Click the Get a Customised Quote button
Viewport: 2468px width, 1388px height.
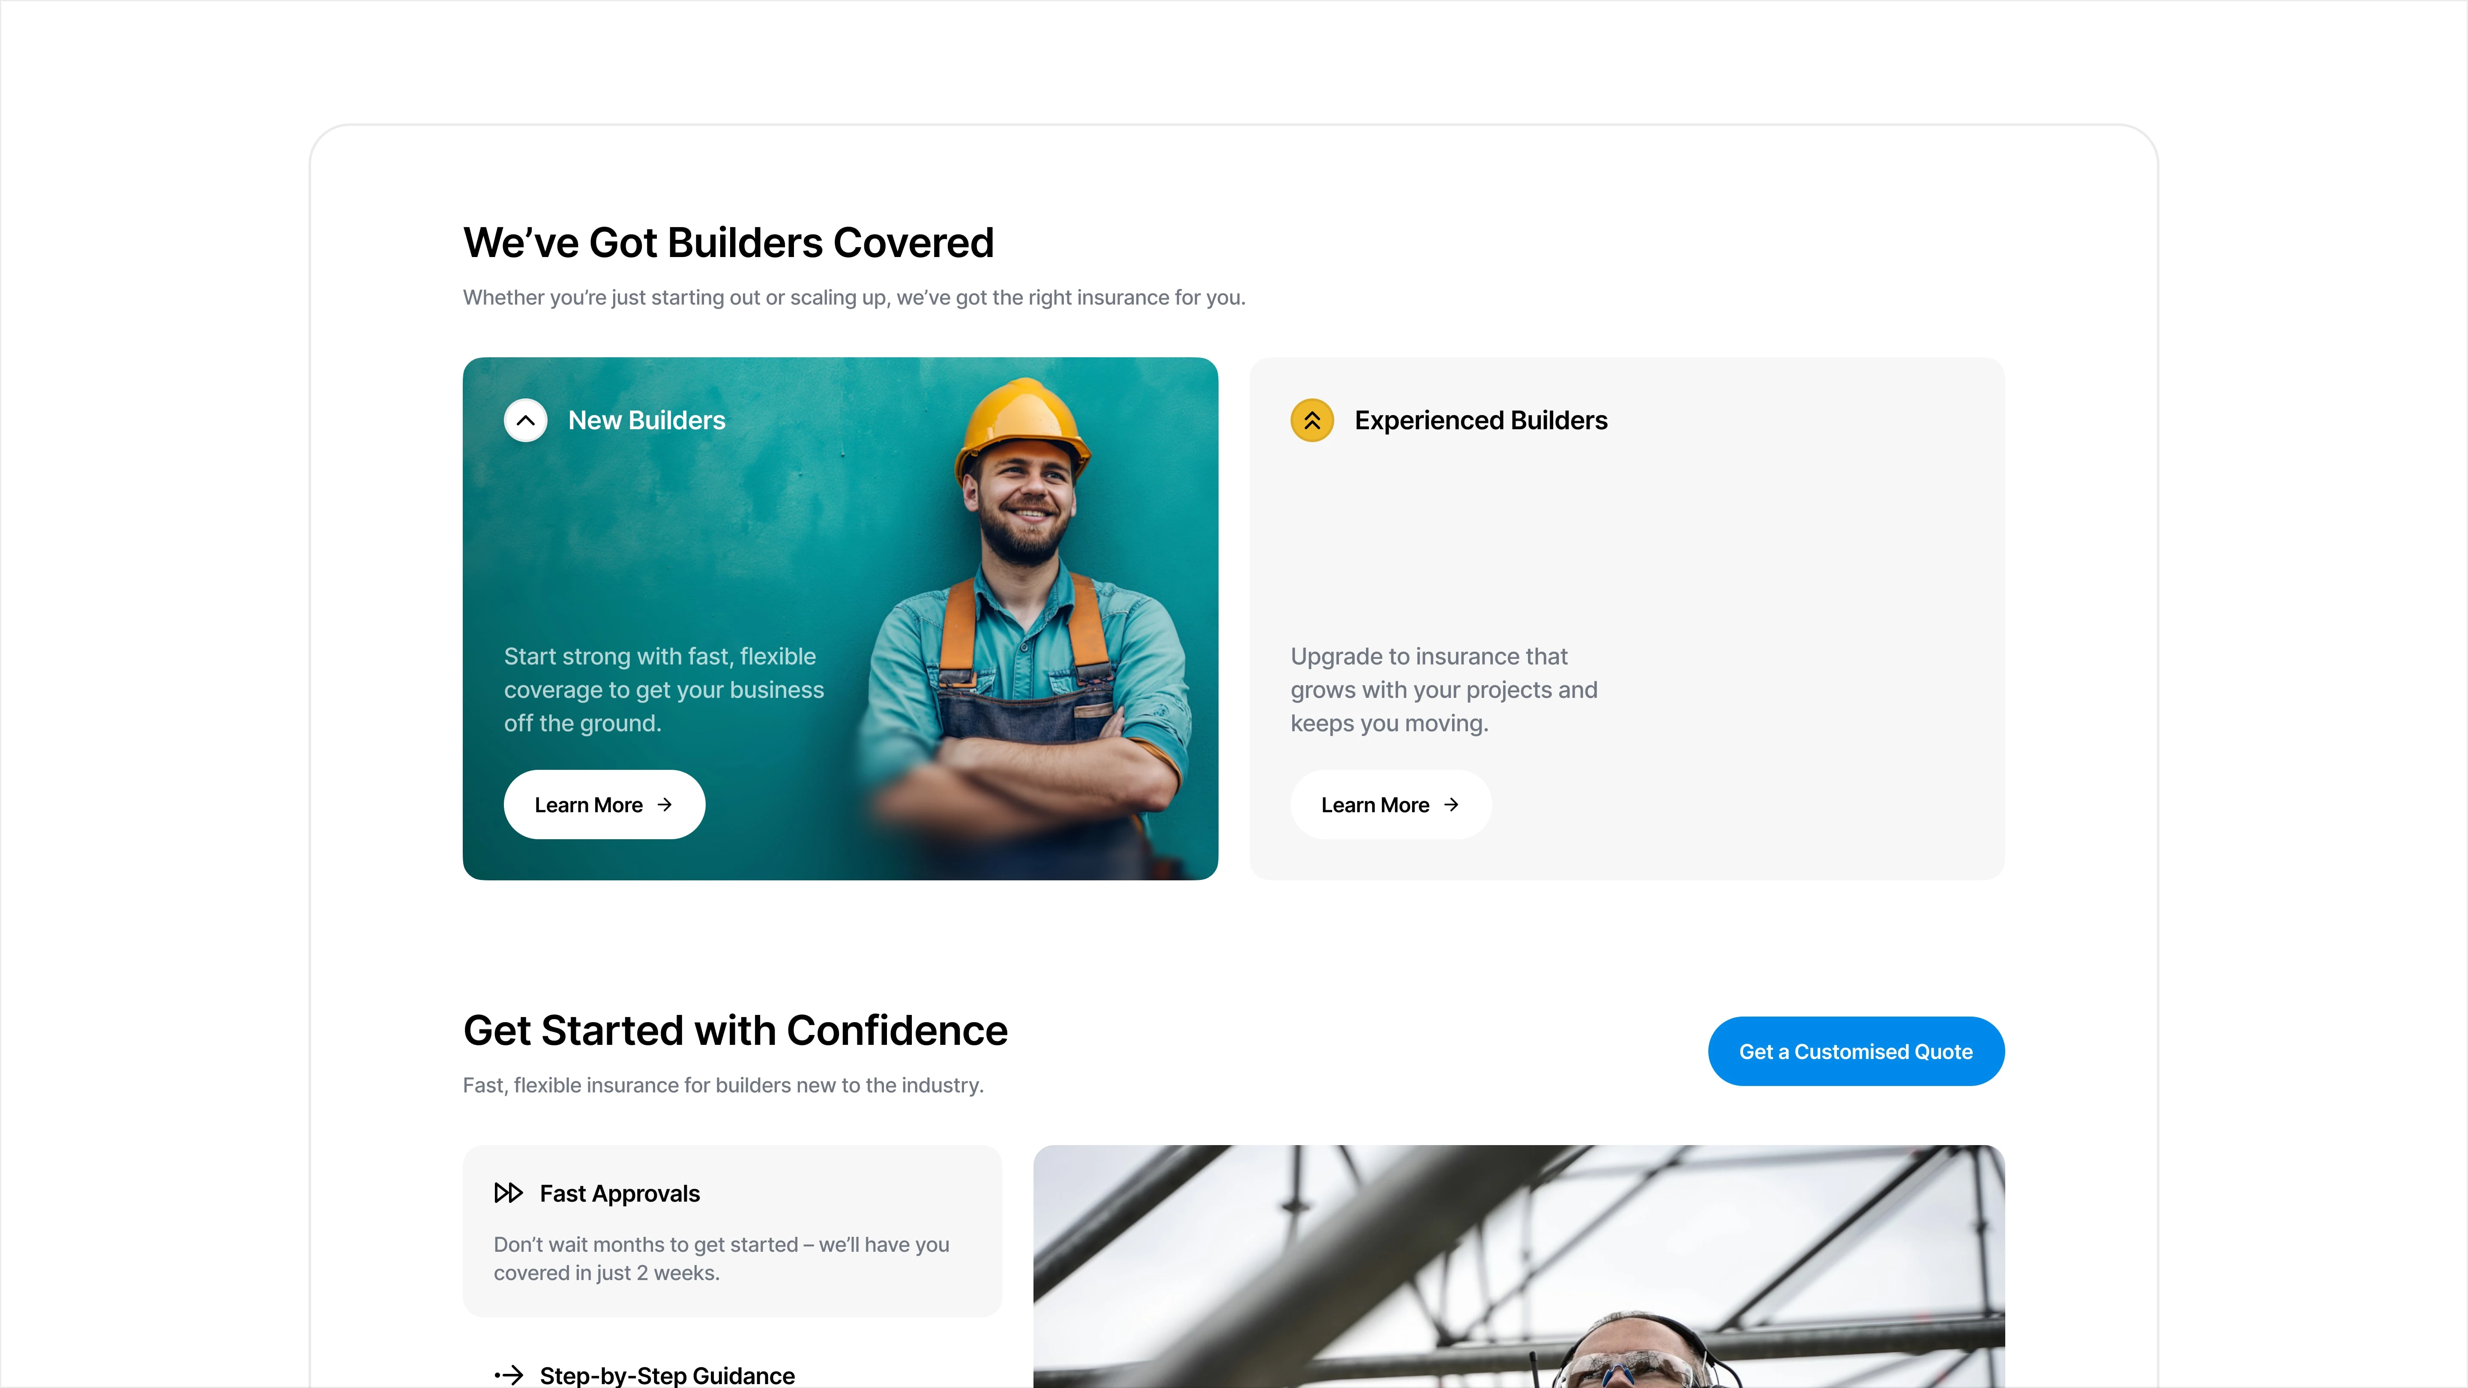pyautogui.click(x=1856, y=1051)
